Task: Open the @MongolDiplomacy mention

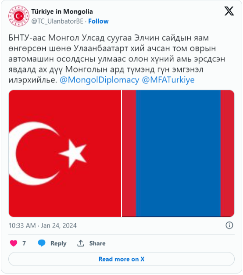Action: pos(100,80)
